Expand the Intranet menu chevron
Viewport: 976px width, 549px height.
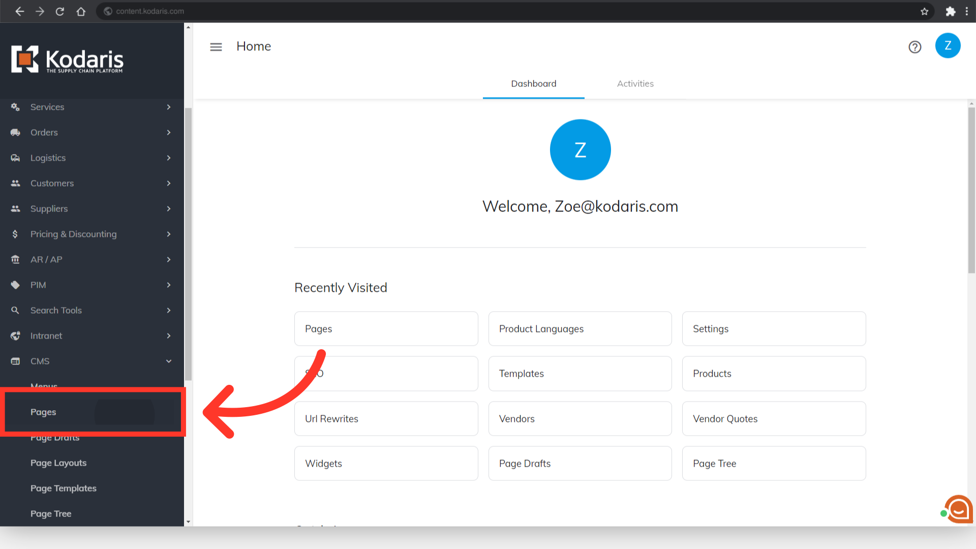pyautogui.click(x=169, y=335)
